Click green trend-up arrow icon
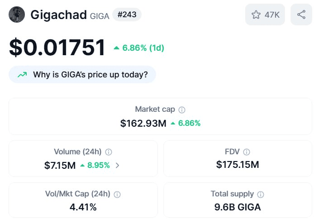Screen dimensions: 314x219 [x=22, y=75]
